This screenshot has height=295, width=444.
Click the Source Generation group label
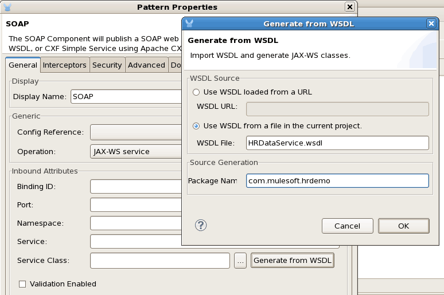click(224, 163)
